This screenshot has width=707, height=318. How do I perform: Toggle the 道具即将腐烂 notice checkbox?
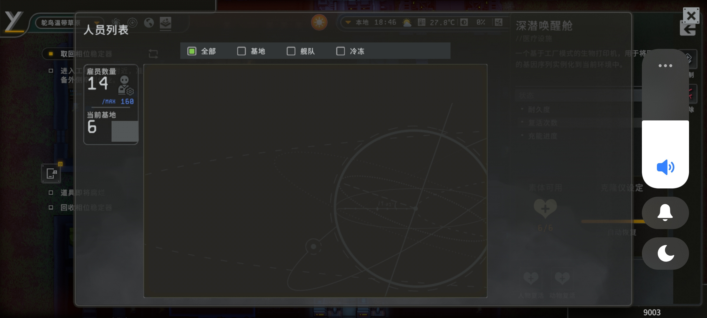51,193
